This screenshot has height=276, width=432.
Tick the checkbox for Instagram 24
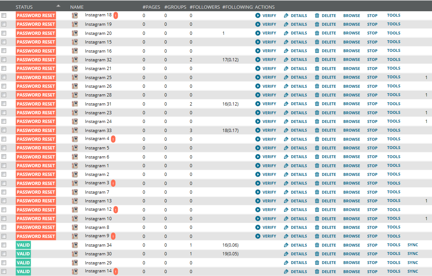coord(4,121)
